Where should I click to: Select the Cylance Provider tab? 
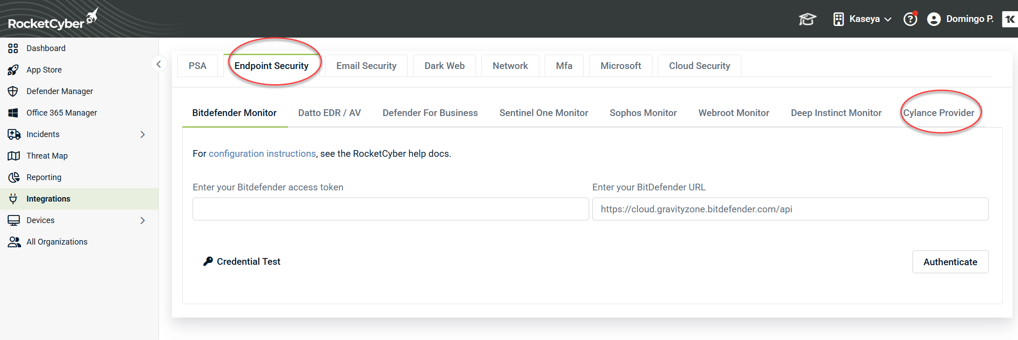[x=939, y=113]
